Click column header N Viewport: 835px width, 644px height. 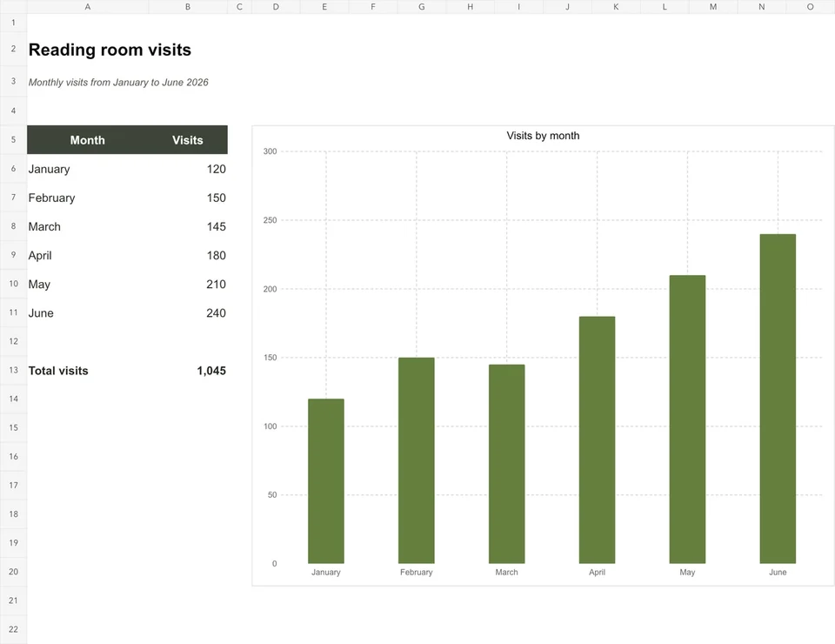tap(762, 7)
